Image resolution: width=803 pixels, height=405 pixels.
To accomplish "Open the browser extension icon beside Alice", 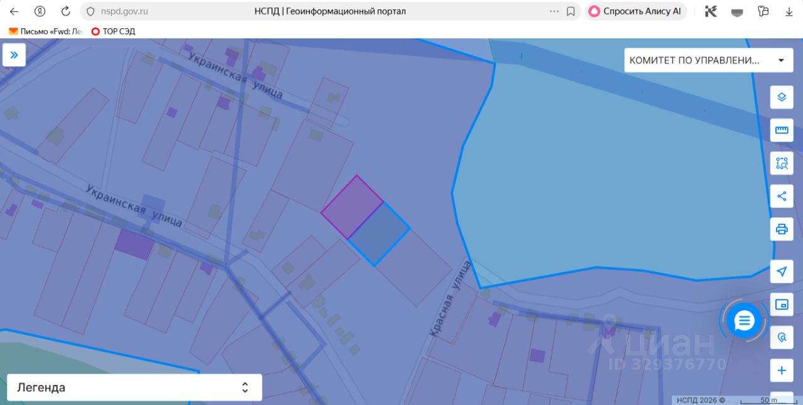I will point(711,11).
